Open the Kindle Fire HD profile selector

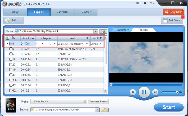59,101
